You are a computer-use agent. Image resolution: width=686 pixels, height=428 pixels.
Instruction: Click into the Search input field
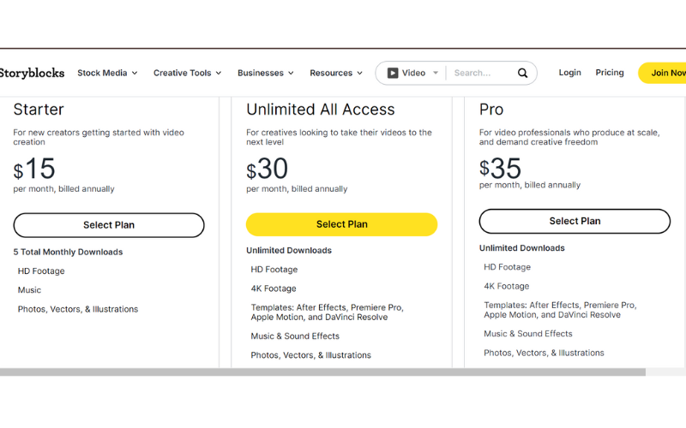click(x=481, y=73)
